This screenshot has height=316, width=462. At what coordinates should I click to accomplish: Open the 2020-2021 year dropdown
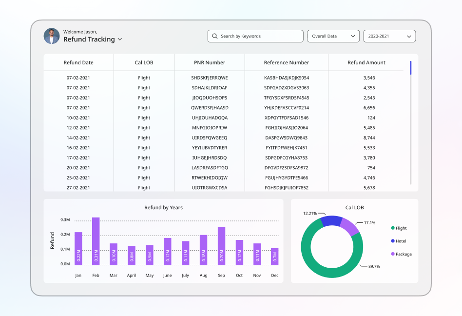tap(389, 36)
